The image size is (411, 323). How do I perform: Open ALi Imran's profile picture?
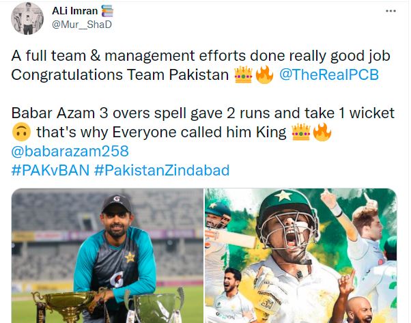click(27, 18)
